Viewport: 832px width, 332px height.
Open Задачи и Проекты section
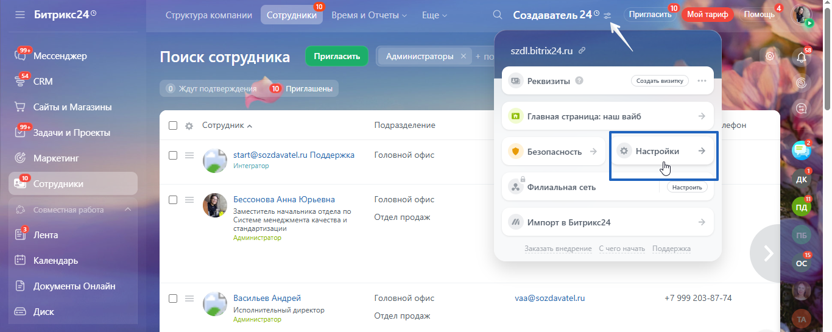coord(73,133)
